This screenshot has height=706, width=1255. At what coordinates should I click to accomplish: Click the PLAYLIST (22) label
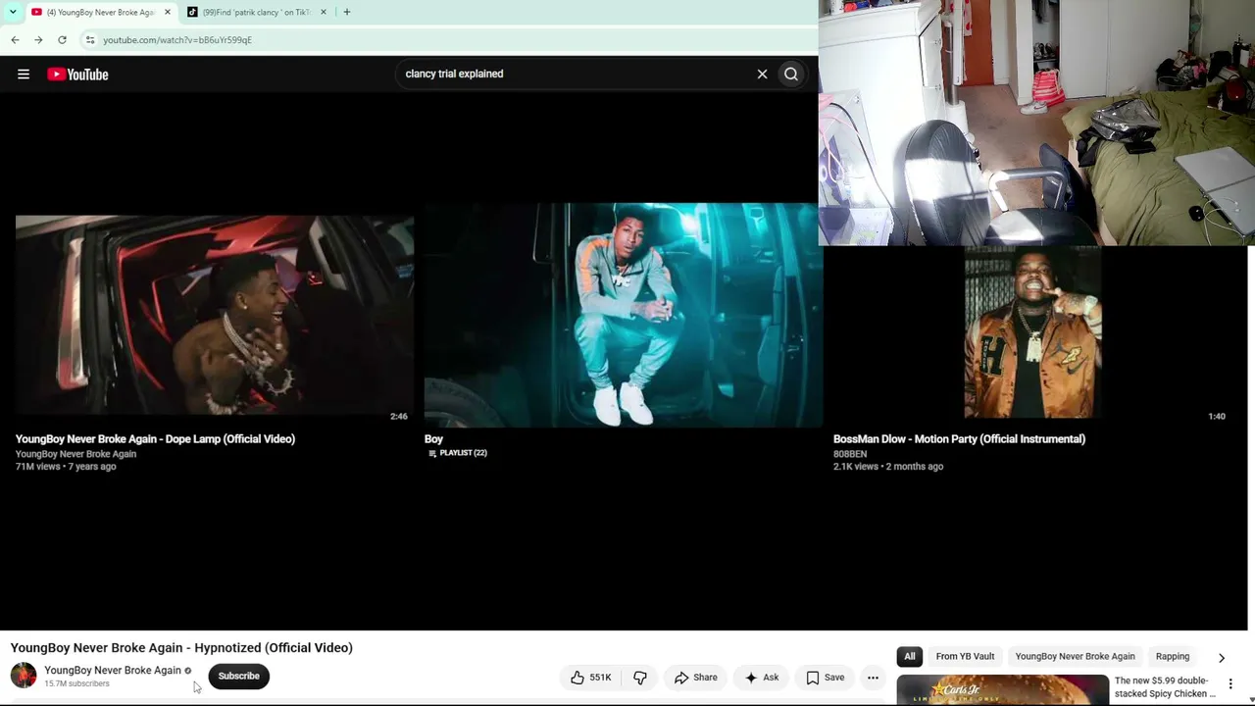[458, 453]
